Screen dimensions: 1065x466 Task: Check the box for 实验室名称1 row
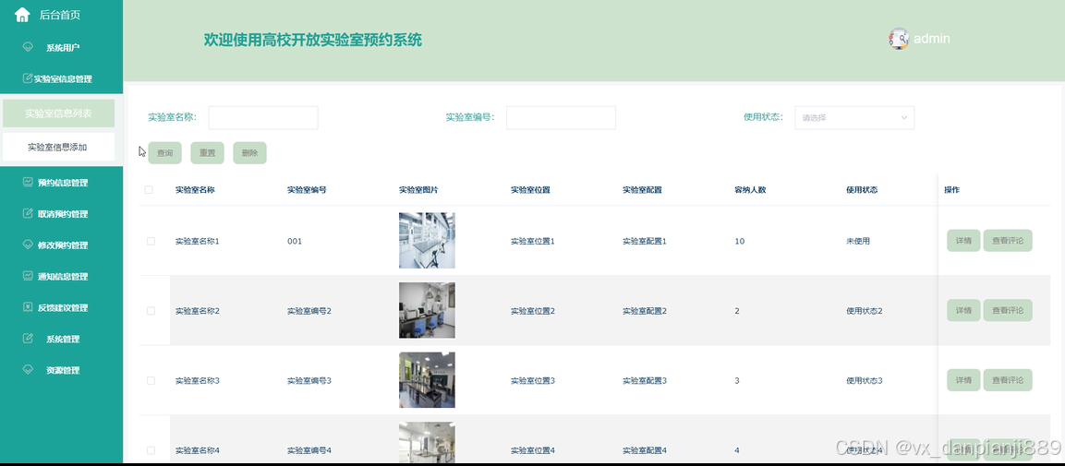(x=151, y=241)
